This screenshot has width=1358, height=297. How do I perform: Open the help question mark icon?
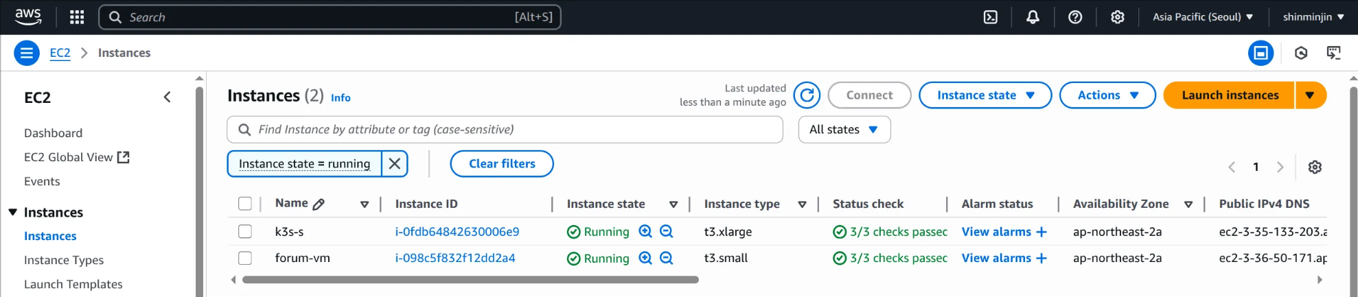click(x=1075, y=17)
